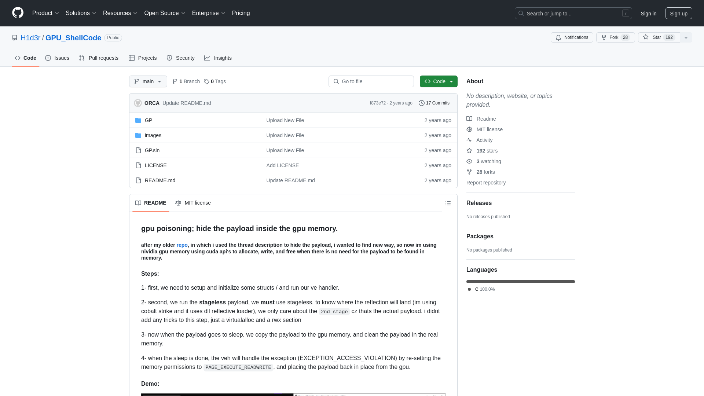
Task: Click the Releases heading link
Action: 479,203
